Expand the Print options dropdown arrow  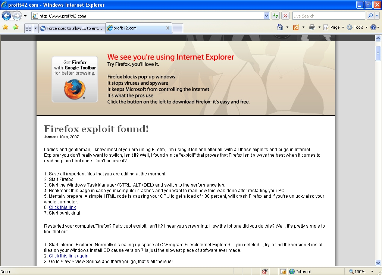319,27
